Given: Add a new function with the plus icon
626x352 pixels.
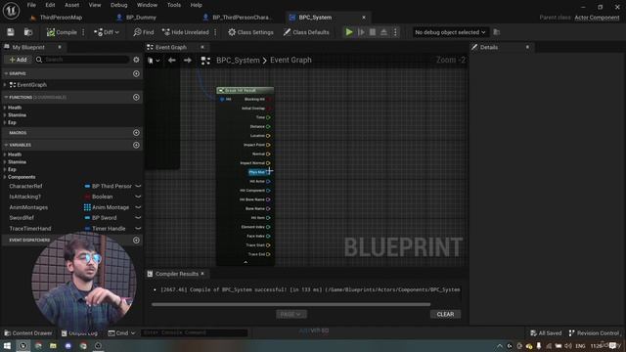Looking at the screenshot, I should coord(136,97).
